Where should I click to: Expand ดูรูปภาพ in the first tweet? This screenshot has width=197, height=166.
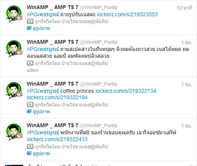click(x=41, y=28)
